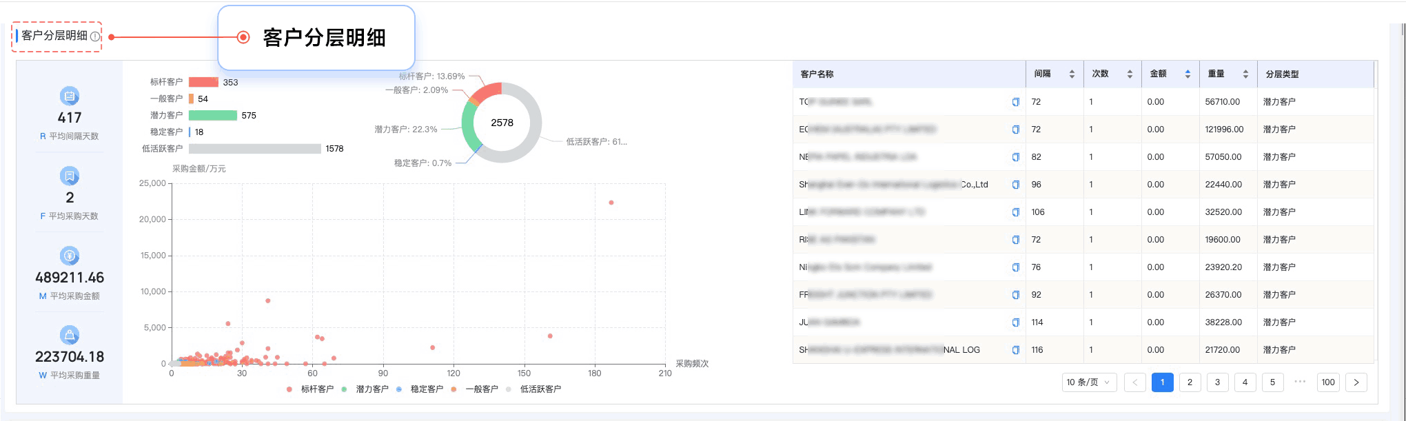Hide 低活跃客户 series in the chart legend

534,389
